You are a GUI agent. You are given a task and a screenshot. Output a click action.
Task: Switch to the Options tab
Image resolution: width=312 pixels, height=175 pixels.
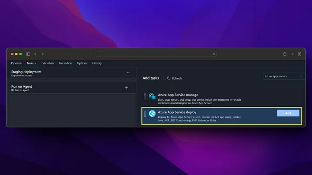point(82,63)
